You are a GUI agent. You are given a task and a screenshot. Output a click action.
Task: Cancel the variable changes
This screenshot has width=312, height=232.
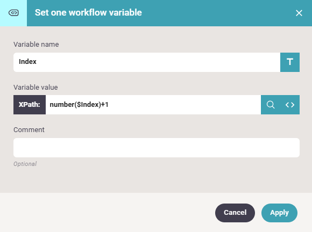pos(235,213)
